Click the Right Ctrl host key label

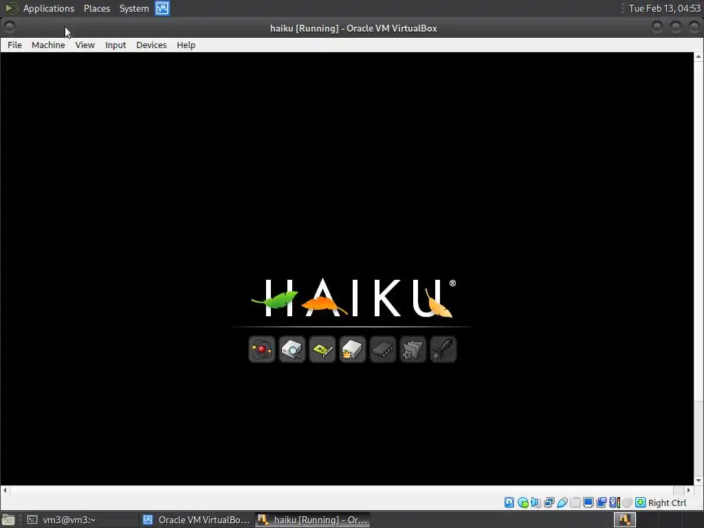pyautogui.click(x=667, y=503)
